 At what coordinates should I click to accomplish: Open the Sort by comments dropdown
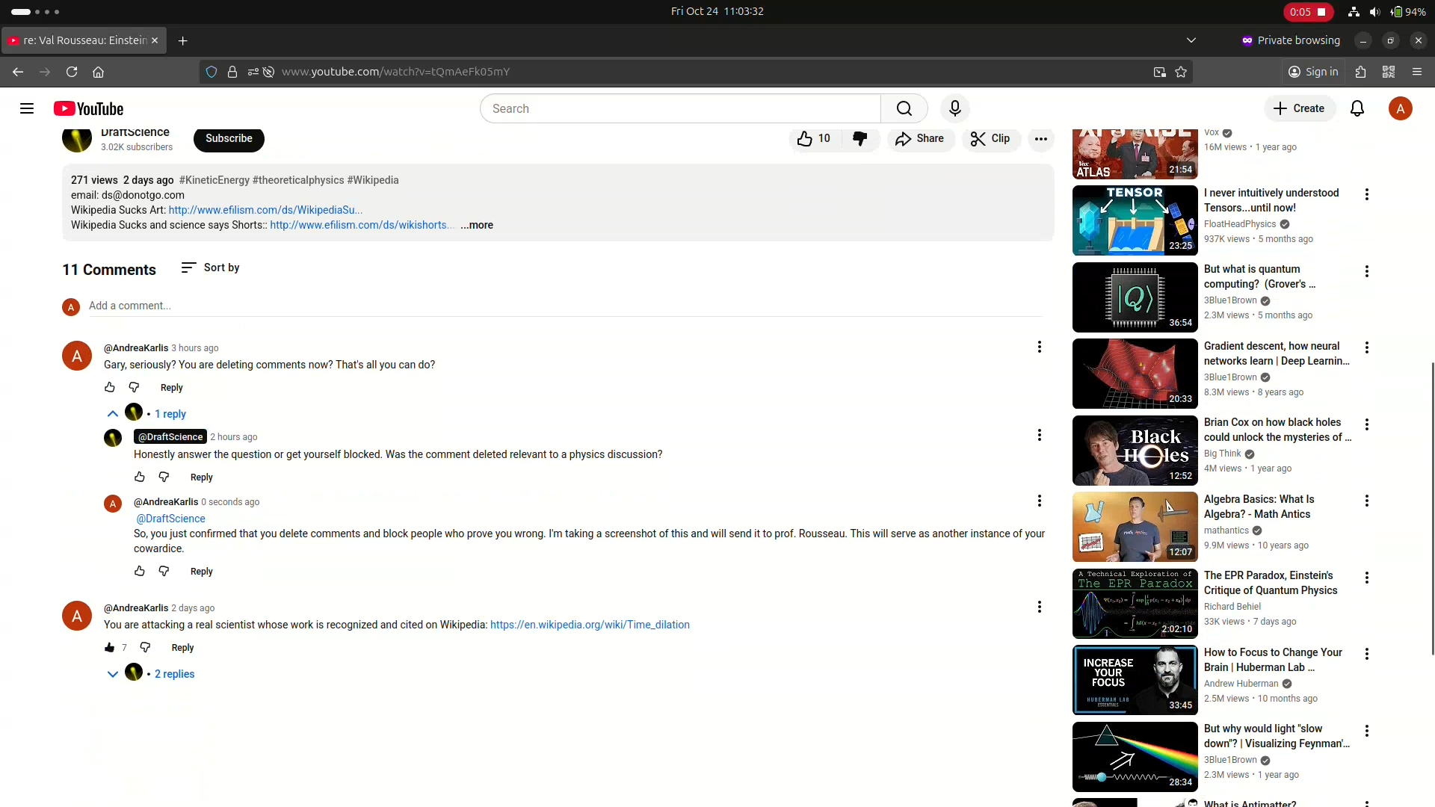click(x=210, y=268)
